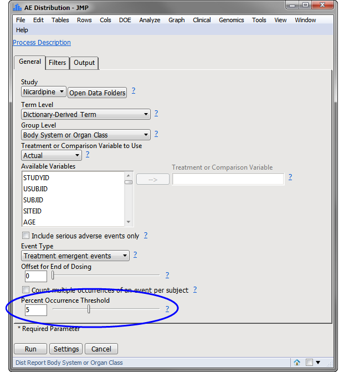Select SUBJID in Available Variables

[33, 200]
